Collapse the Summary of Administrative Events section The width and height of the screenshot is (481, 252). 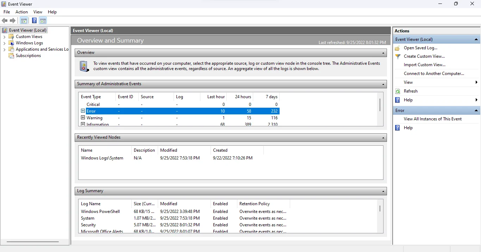click(x=383, y=84)
